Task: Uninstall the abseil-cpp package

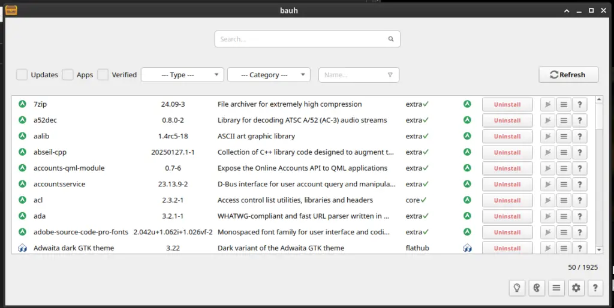Action: (507, 152)
